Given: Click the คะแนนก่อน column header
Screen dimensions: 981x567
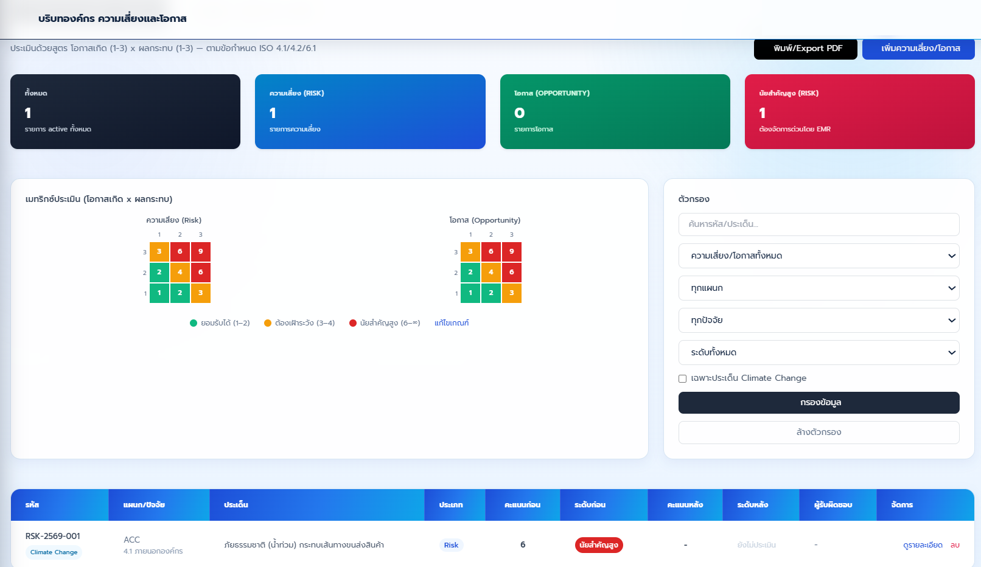Looking at the screenshot, I should (x=523, y=505).
